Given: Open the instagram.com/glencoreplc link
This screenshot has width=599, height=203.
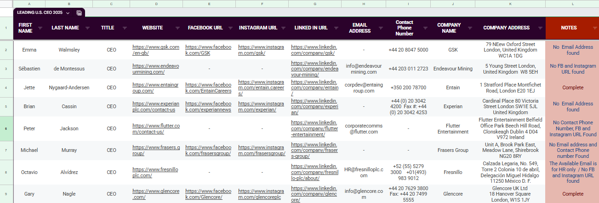Looking at the screenshot, I should tap(261, 194).
